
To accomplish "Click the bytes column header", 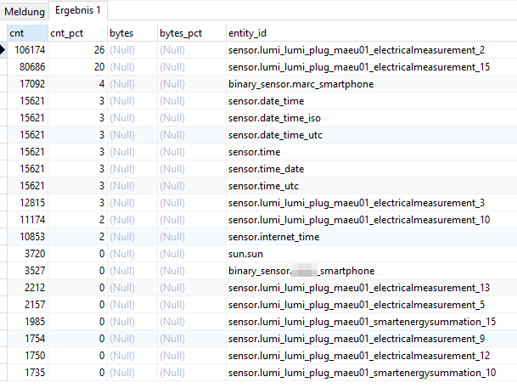I will tap(132, 33).
